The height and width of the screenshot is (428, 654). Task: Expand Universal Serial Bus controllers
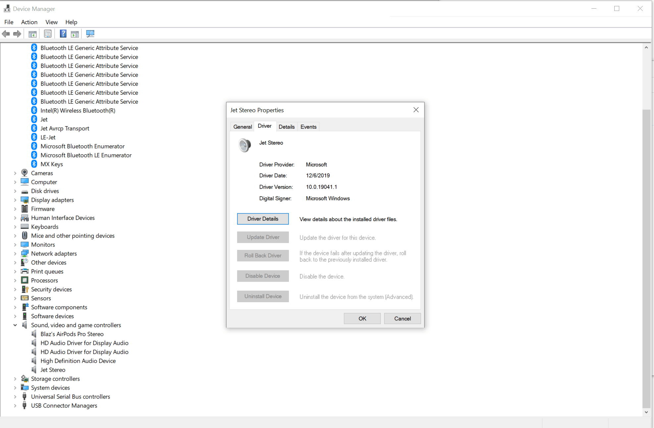15,397
